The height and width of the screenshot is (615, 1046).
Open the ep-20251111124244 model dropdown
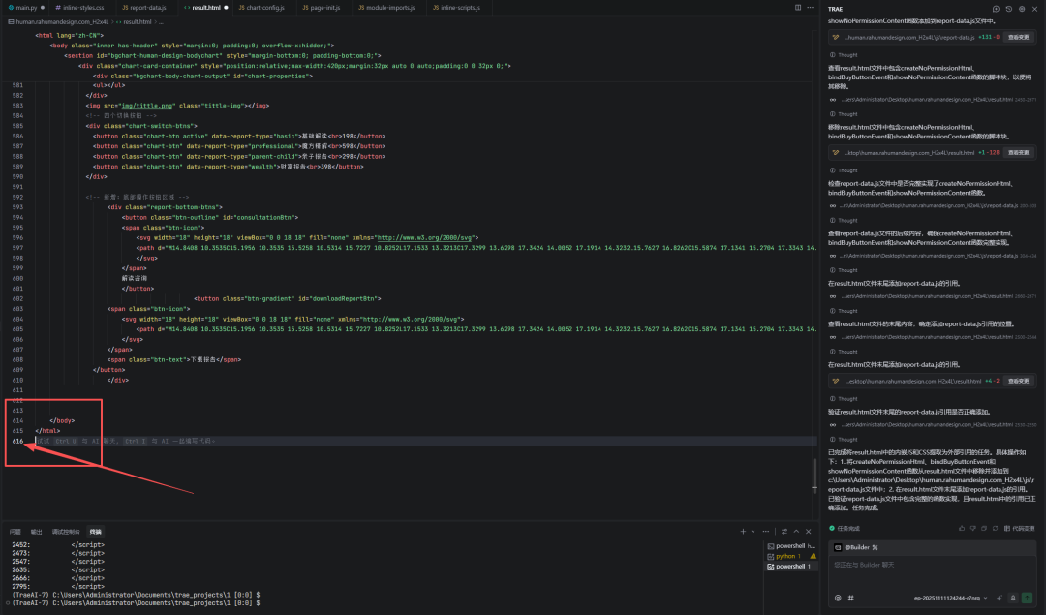pyautogui.click(x=951, y=598)
